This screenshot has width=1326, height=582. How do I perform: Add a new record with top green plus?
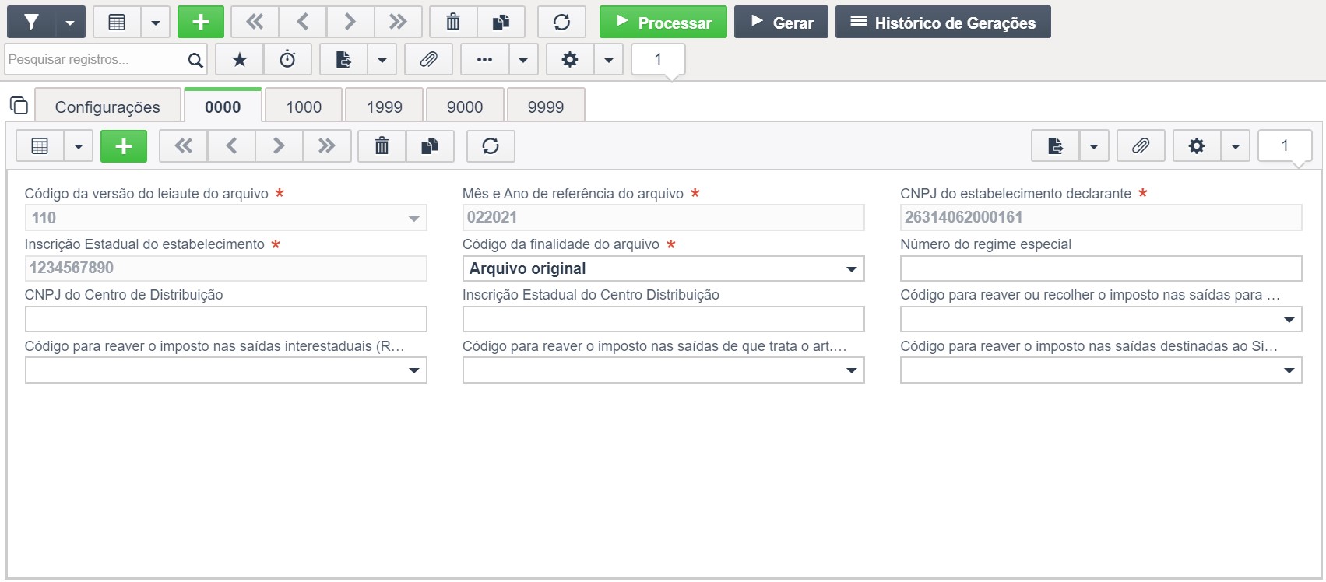click(x=201, y=23)
